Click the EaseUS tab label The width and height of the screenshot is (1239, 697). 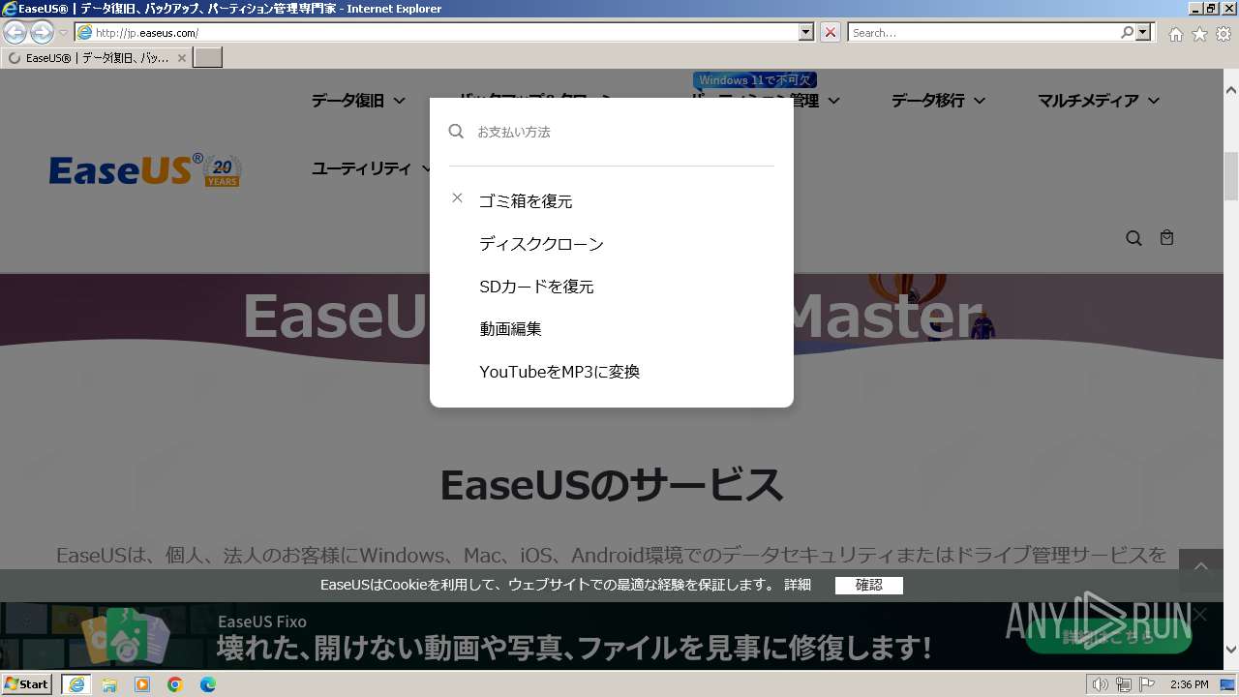coord(97,58)
